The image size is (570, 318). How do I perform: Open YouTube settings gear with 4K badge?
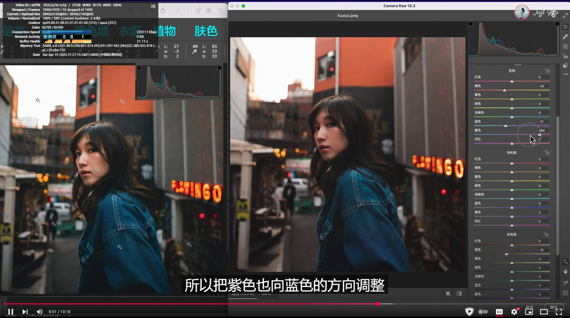[x=515, y=311]
